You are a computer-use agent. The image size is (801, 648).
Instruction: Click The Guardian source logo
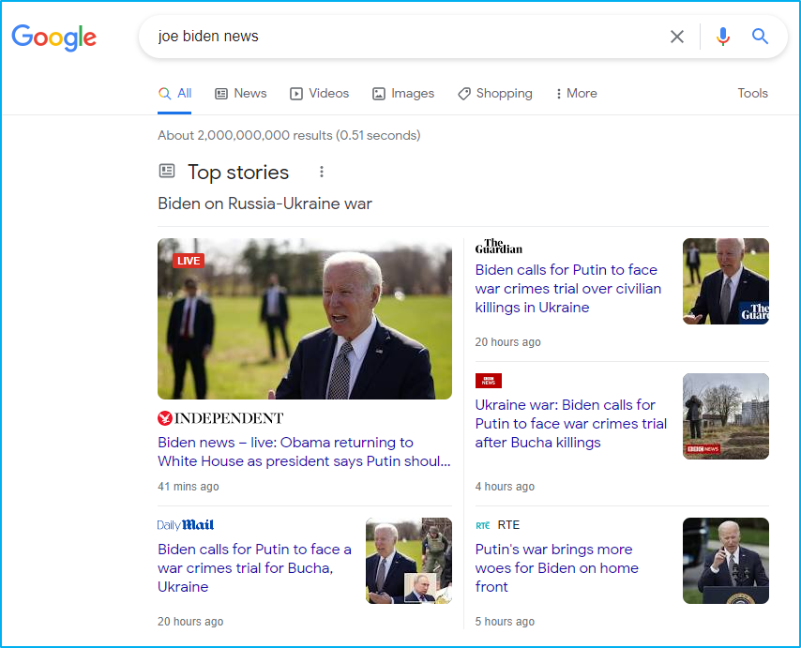coord(499,247)
